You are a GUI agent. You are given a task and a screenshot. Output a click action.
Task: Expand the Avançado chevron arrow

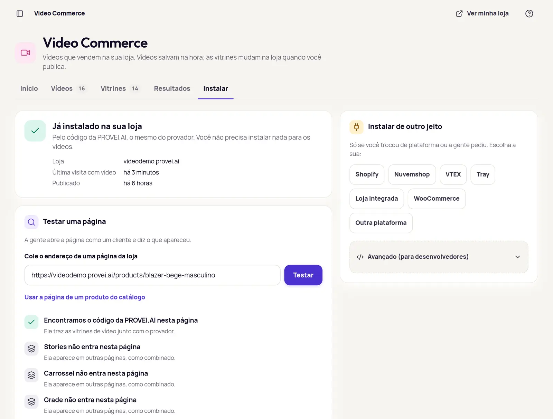click(x=517, y=257)
